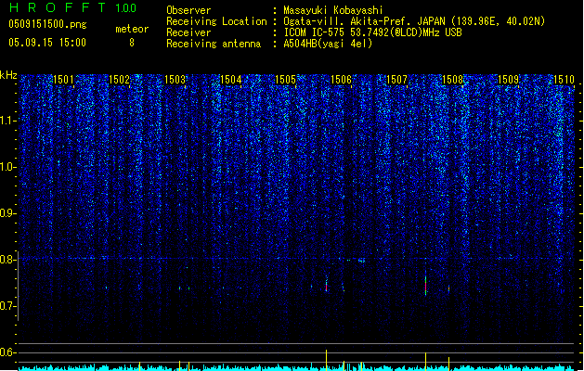
Task: Click the 1501 time marker
Action: tap(63, 79)
